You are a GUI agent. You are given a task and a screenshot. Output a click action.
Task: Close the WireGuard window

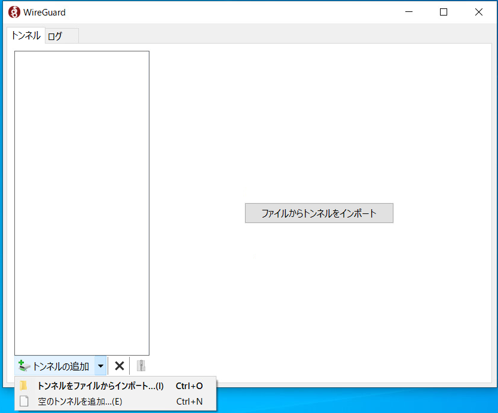point(479,12)
